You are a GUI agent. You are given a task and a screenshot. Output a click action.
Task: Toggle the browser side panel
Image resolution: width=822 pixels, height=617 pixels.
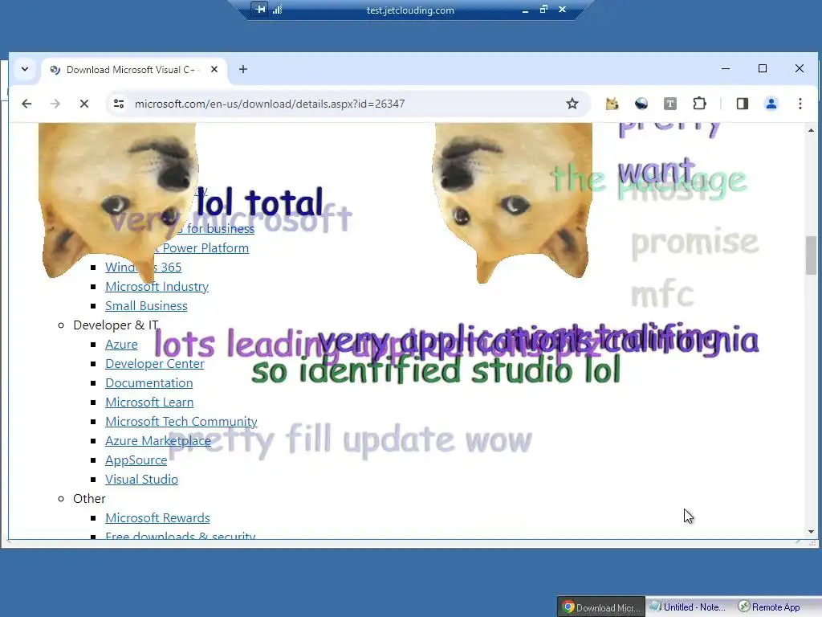[743, 104]
